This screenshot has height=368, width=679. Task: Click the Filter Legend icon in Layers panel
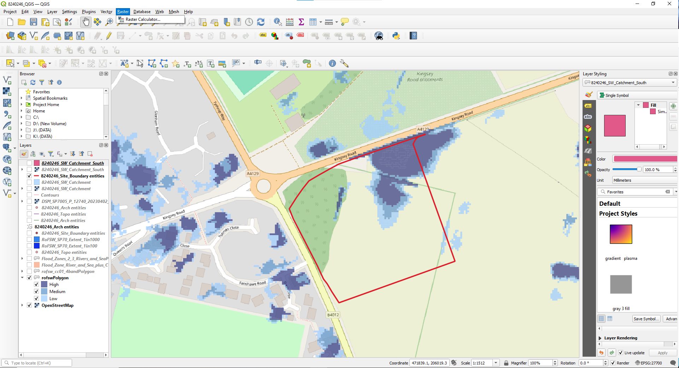point(51,154)
